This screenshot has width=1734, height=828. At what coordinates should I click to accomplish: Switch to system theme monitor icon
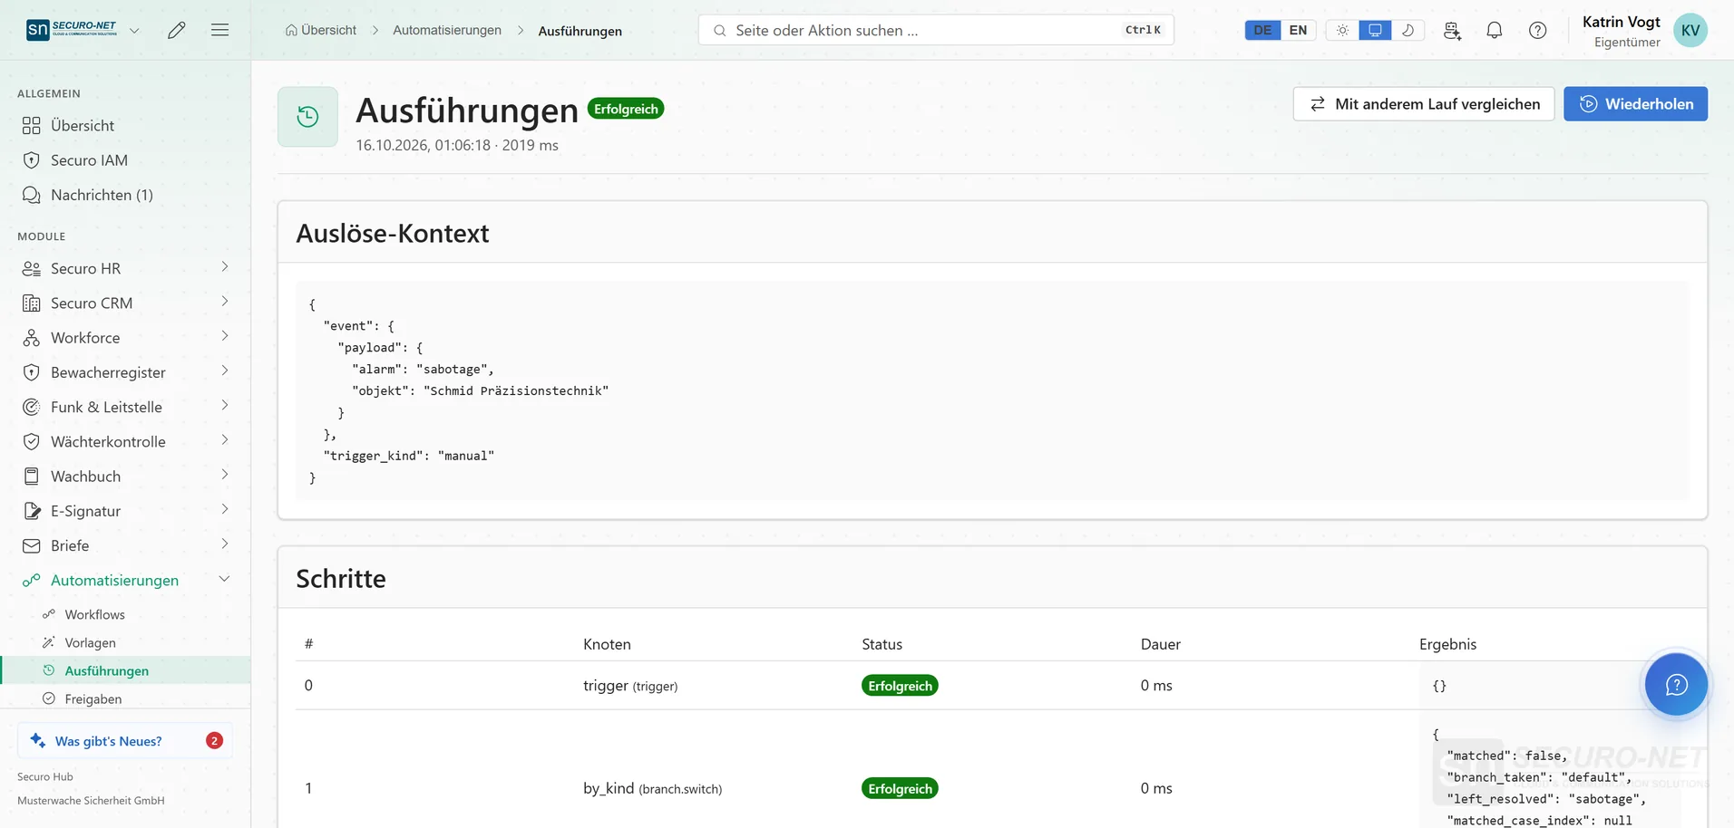coord(1375,30)
